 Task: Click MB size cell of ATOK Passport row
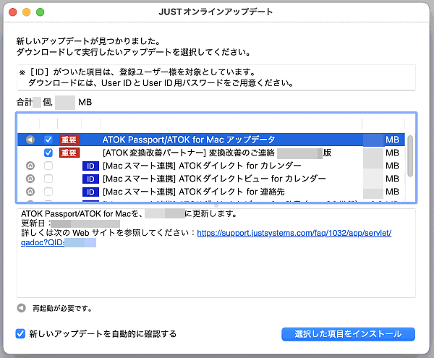pyautogui.click(x=382, y=140)
